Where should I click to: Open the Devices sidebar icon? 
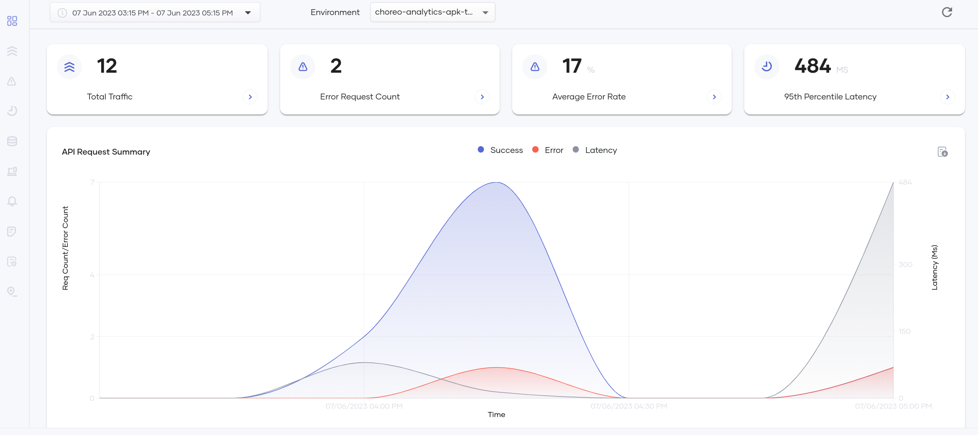(12, 171)
